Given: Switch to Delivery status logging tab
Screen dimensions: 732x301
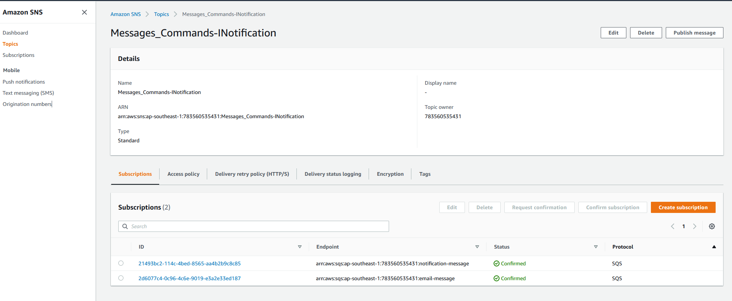Looking at the screenshot, I should (333, 174).
